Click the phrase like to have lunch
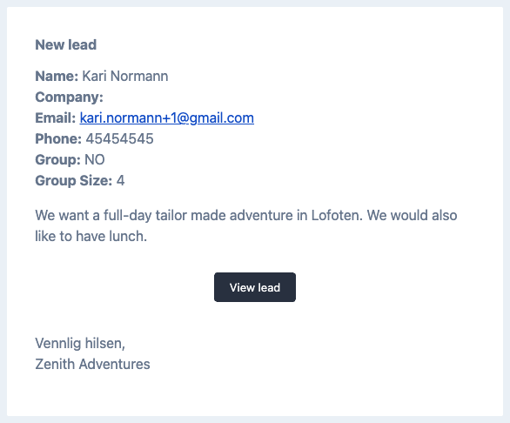The width and height of the screenshot is (510, 423). click(x=91, y=236)
